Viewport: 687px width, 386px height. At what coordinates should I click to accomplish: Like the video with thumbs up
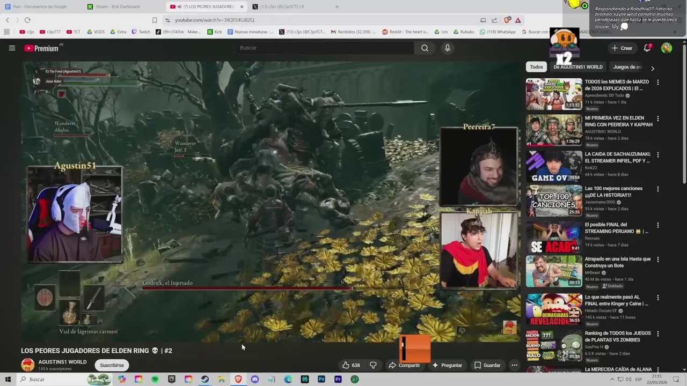(x=351, y=365)
